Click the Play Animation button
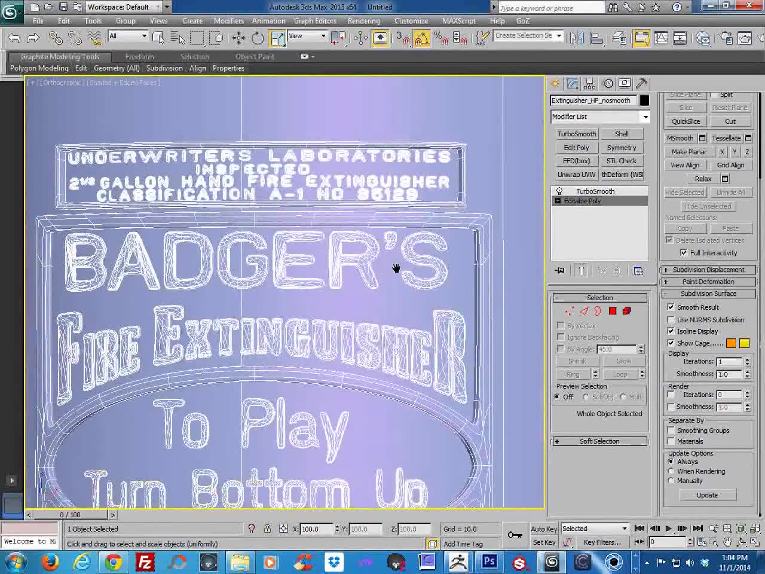The height and width of the screenshot is (574, 765). 668,529
